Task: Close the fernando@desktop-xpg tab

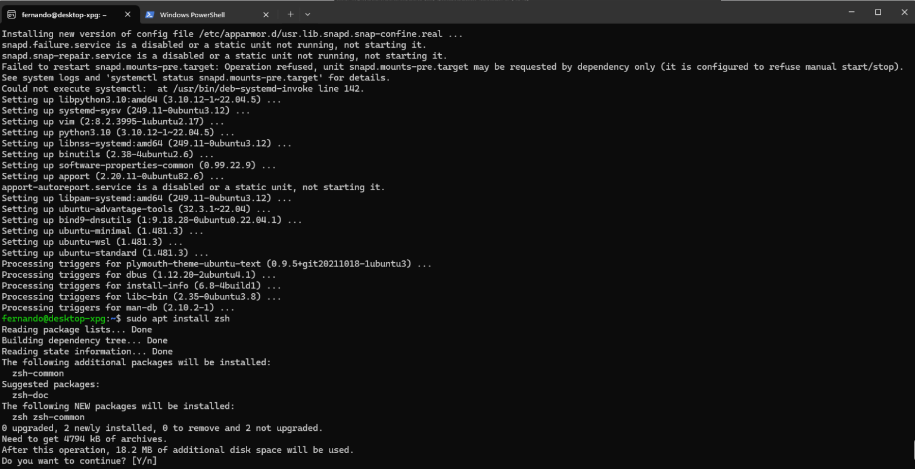Action: point(127,13)
